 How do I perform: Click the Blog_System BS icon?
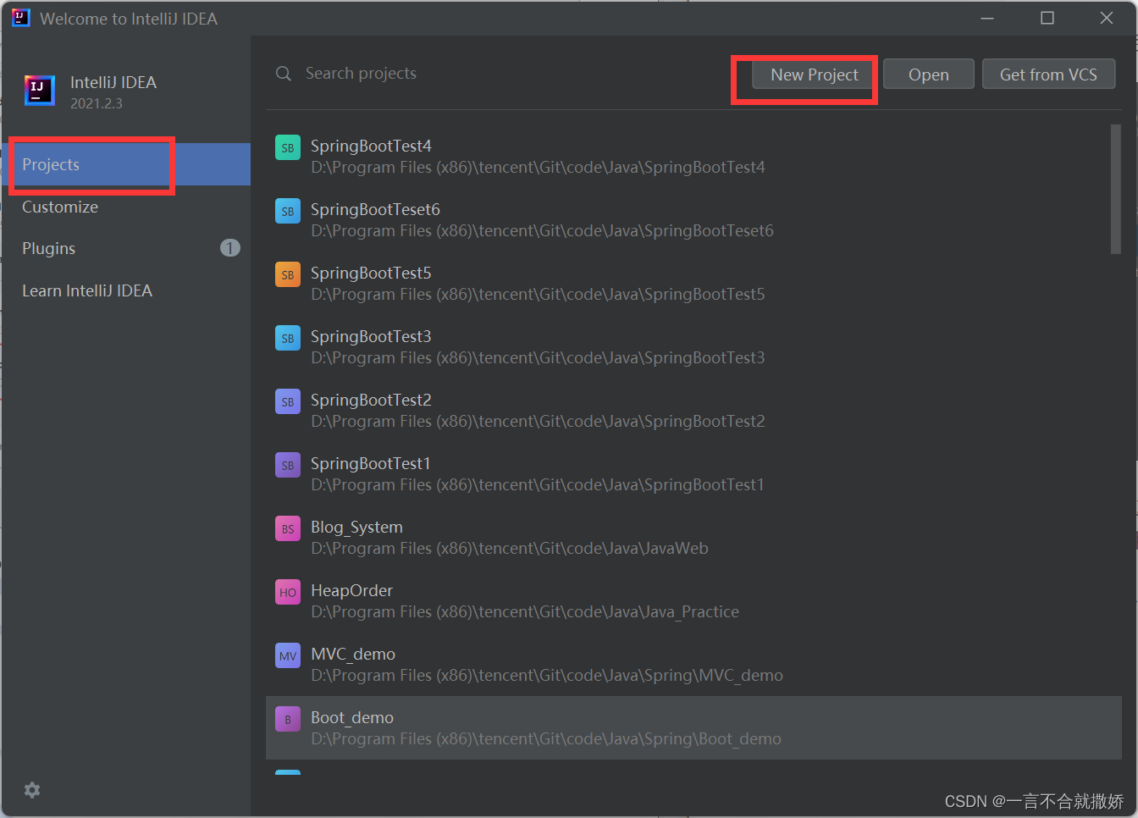tap(288, 528)
